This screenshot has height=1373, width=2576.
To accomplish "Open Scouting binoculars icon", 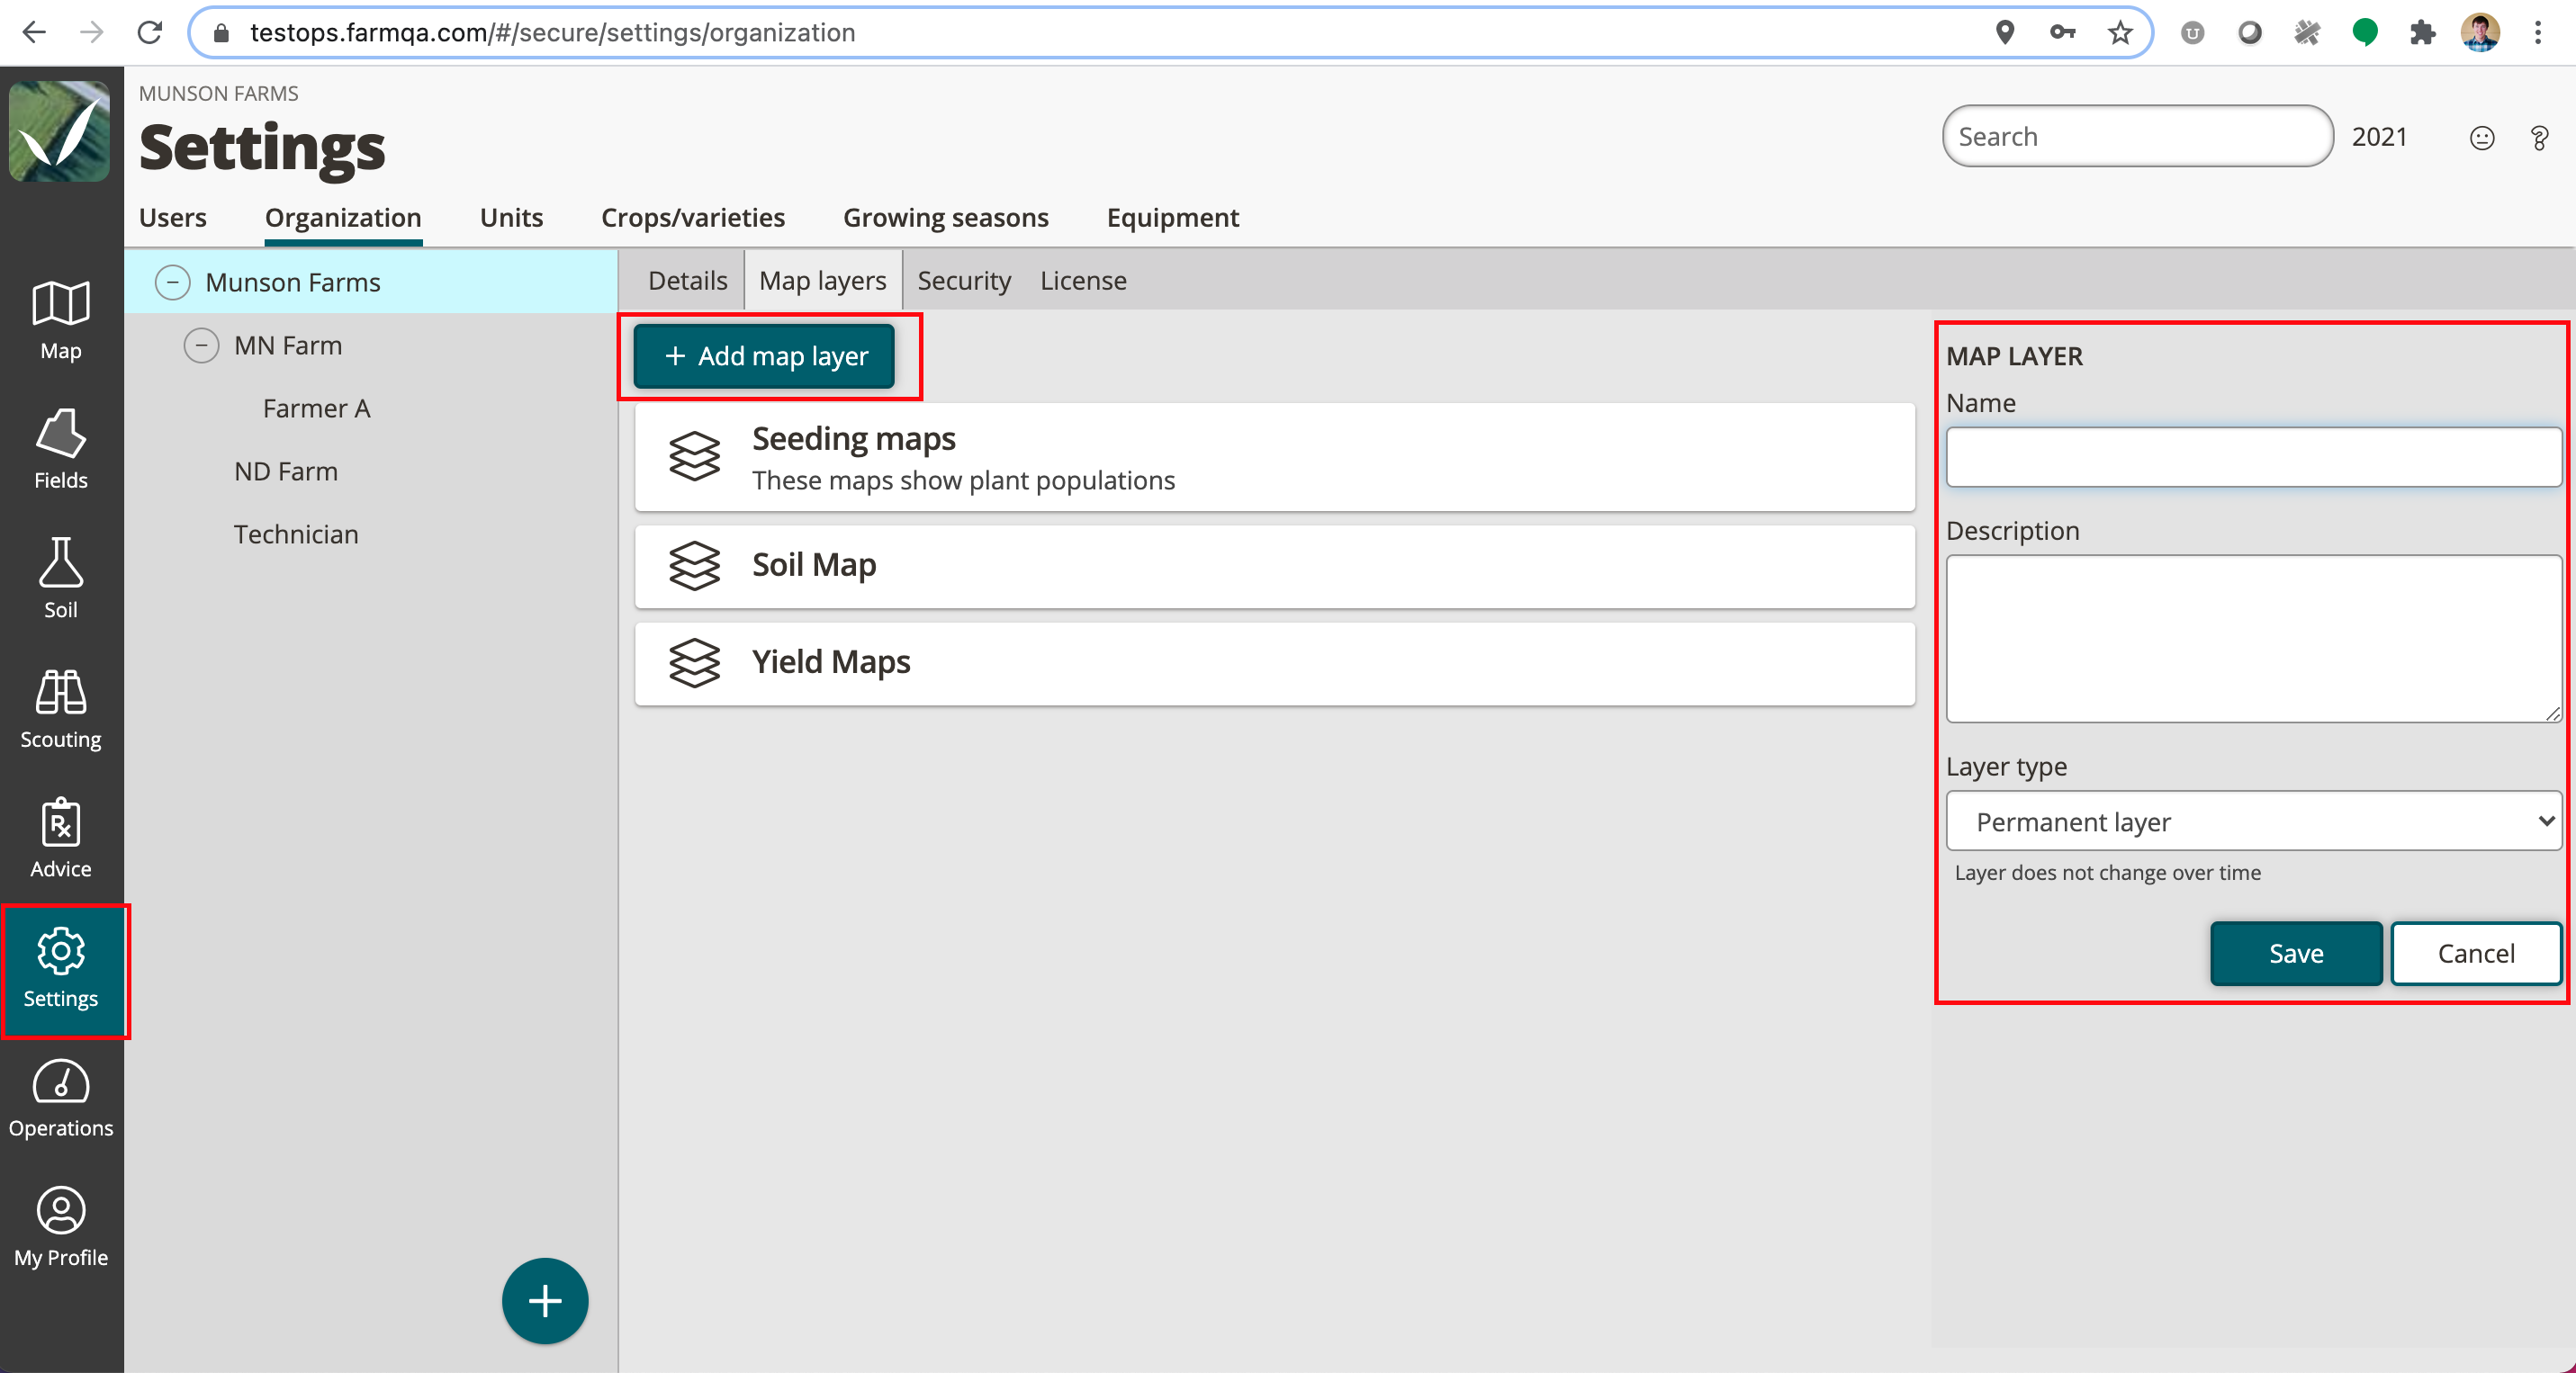I will coord(61,693).
